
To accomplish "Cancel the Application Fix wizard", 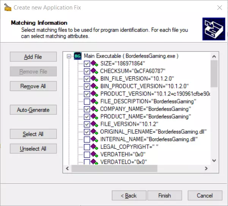I will pos(205,195).
